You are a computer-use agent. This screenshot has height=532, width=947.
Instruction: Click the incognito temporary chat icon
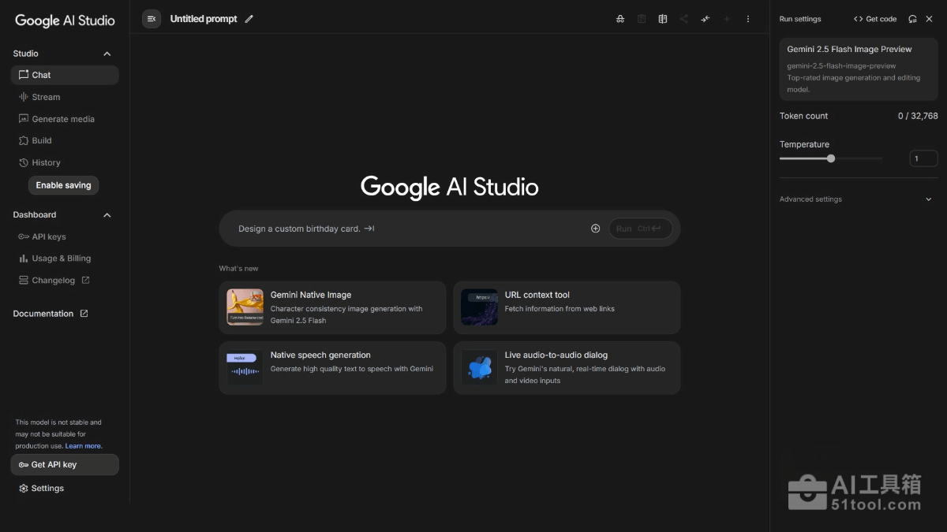[x=620, y=19]
